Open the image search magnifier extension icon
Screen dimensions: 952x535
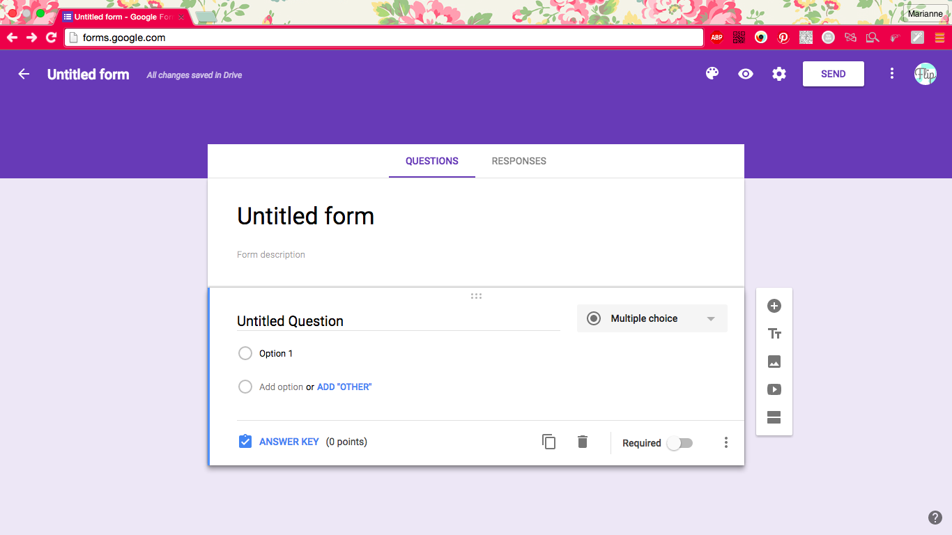pos(872,38)
